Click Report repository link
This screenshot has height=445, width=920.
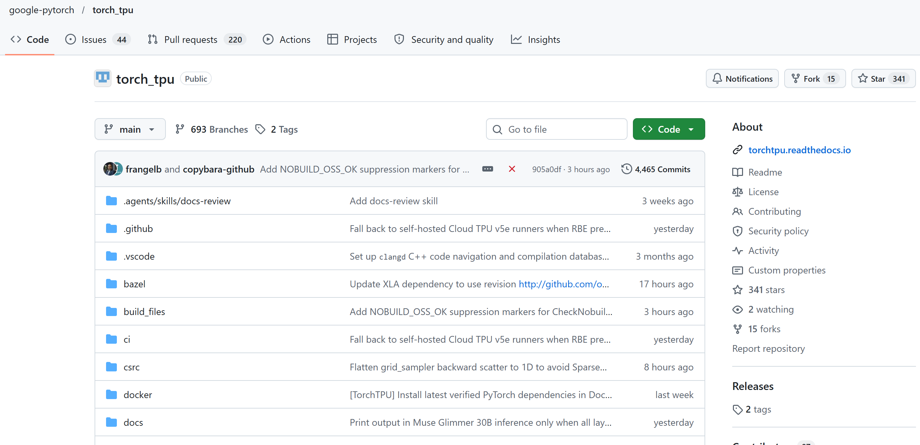coord(768,348)
